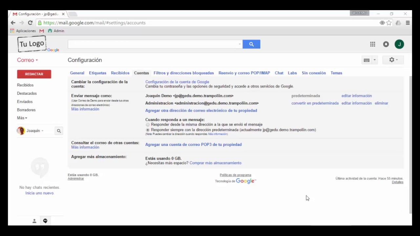Go back with browser back arrow
Image resolution: width=420 pixels, height=236 pixels.
pyautogui.click(x=13, y=23)
